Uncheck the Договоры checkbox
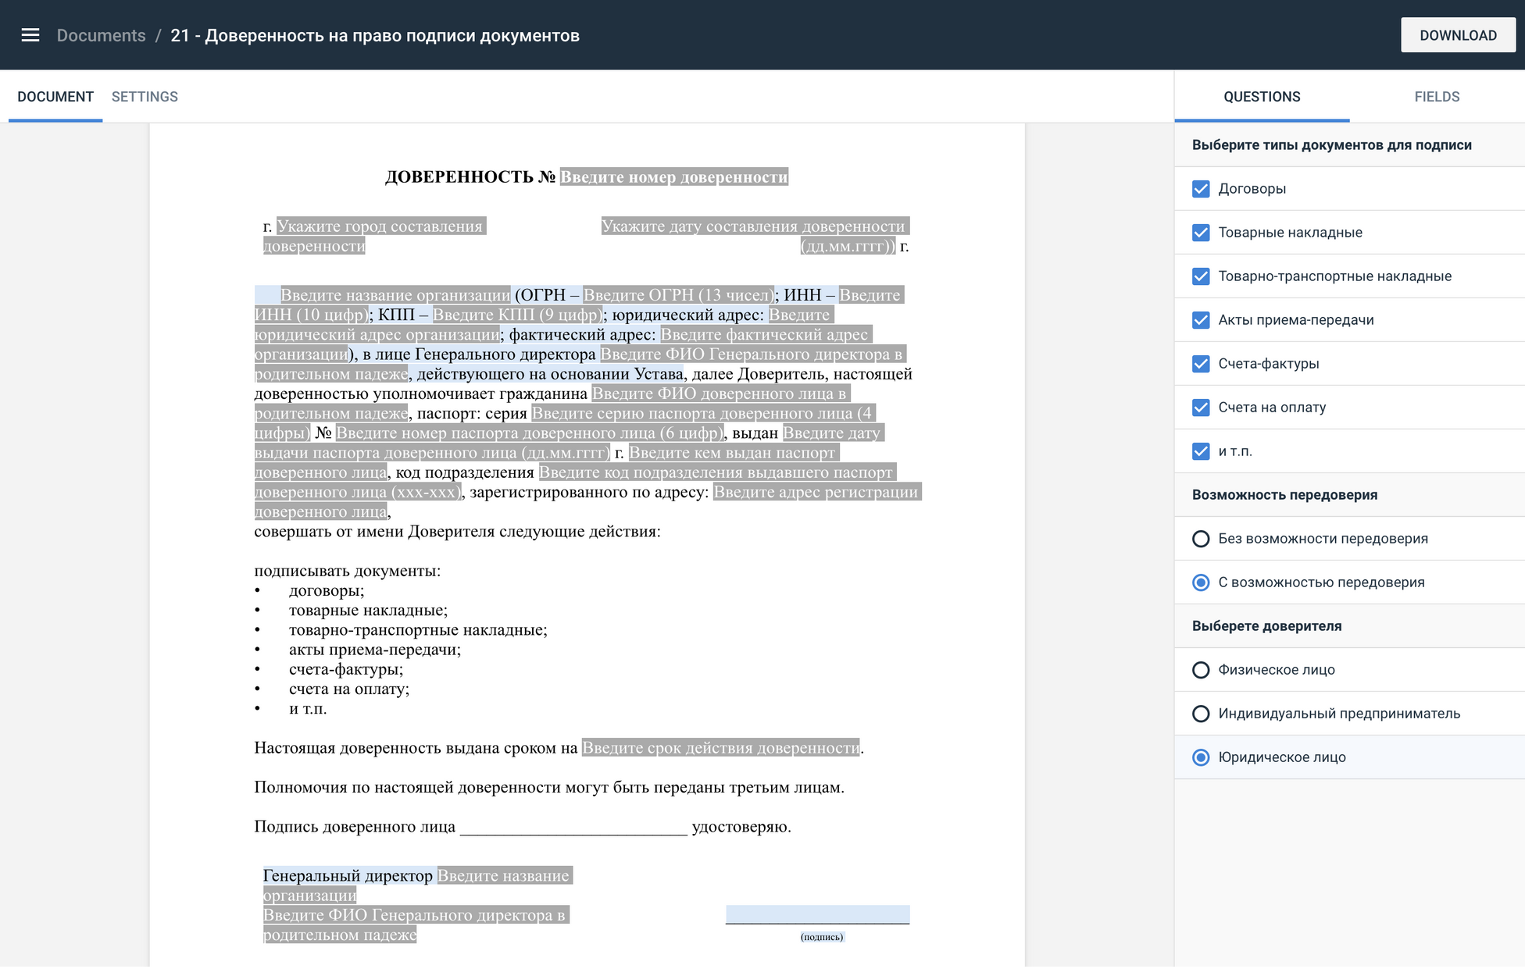Screen dimensions: 1525x976 tap(1201, 189)
